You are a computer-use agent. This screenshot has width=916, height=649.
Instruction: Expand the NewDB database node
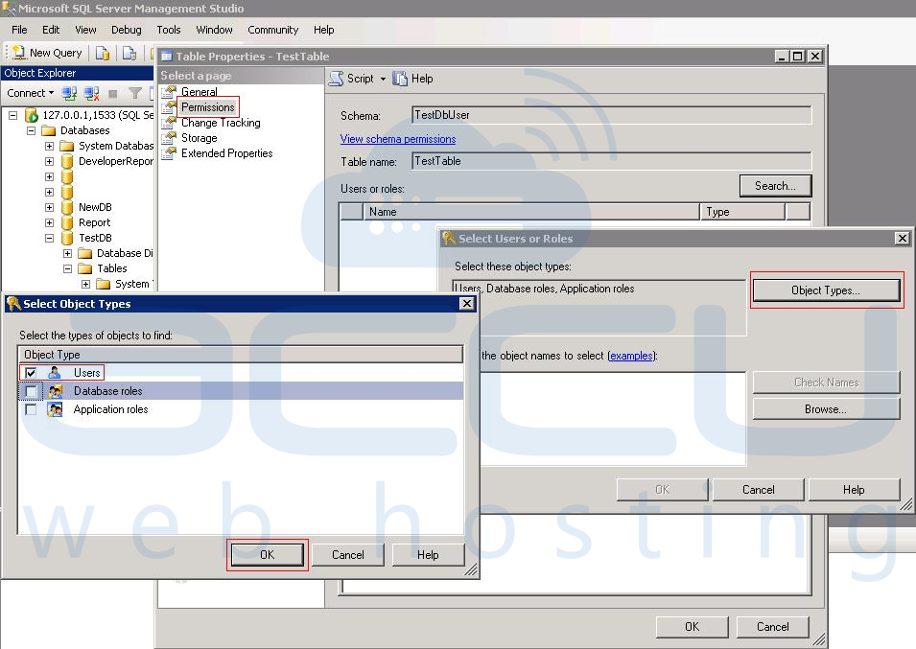coord(49,207)
